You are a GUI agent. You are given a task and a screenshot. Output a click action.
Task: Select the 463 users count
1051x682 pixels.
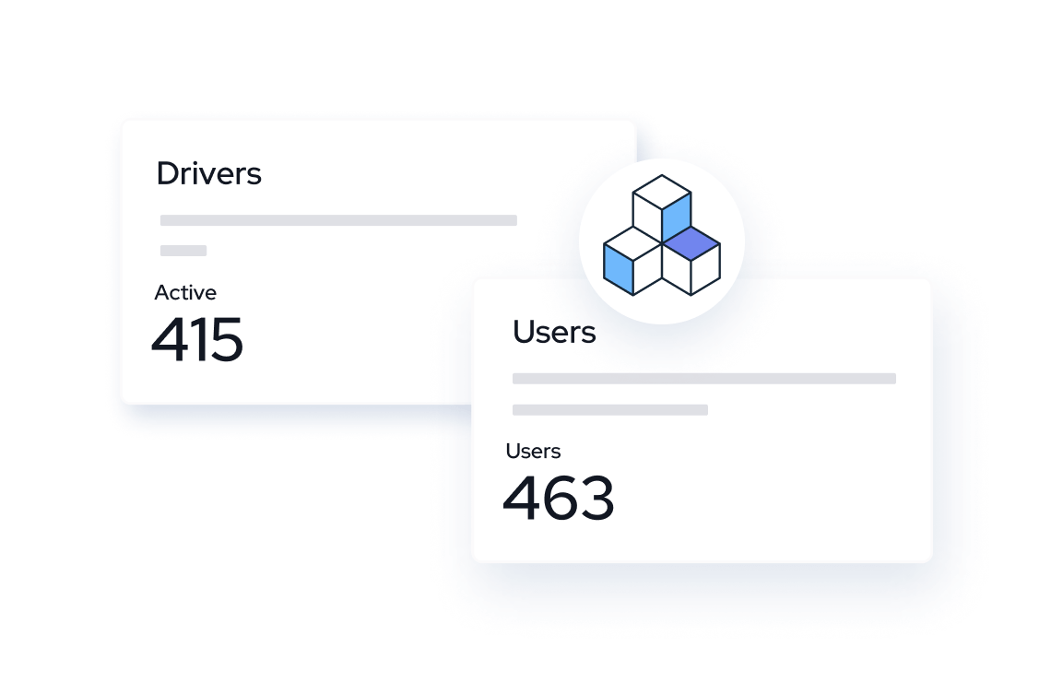559,498
